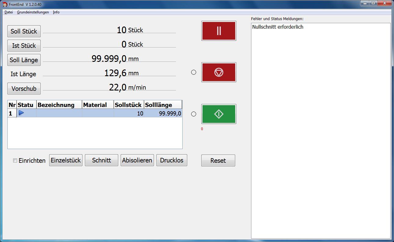Image resolution: width=394 pixels, height=242 pixels.
Task: Select the radio button beside the start button
Action: (194, 114)
